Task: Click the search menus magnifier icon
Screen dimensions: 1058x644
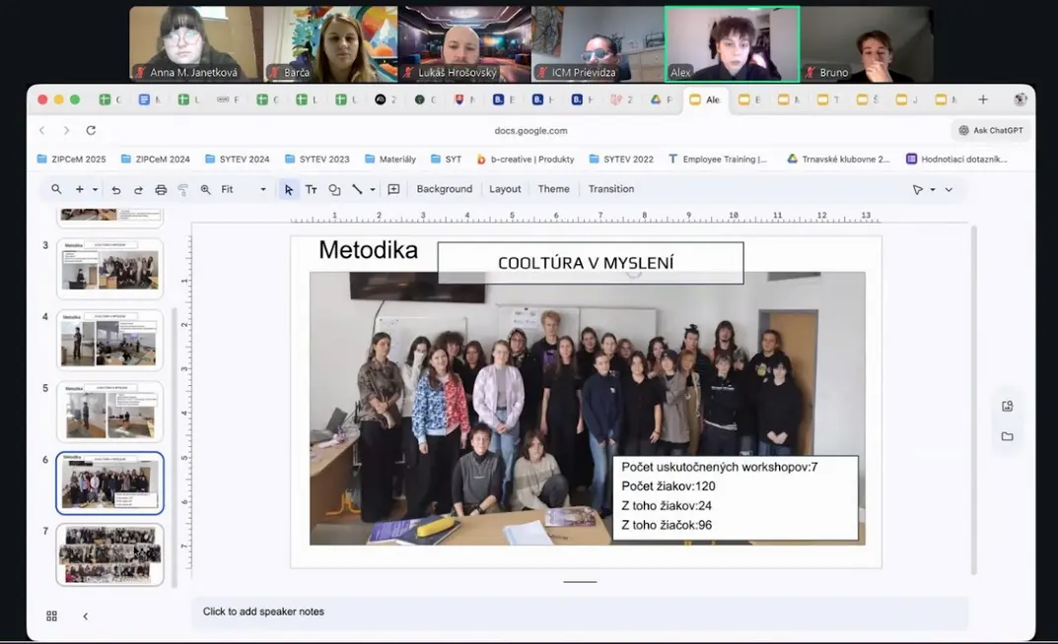Action: (x=56, y=189)
